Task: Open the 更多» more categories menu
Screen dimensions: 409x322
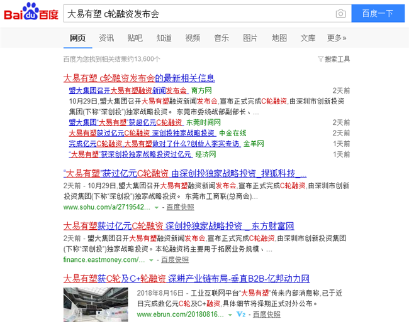Action: click(x=337, y=38)
